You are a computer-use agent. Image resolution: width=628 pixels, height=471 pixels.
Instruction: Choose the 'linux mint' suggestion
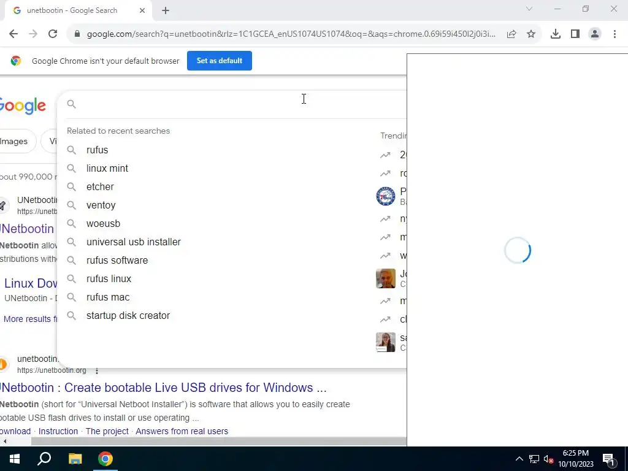[x=107, y=168]
